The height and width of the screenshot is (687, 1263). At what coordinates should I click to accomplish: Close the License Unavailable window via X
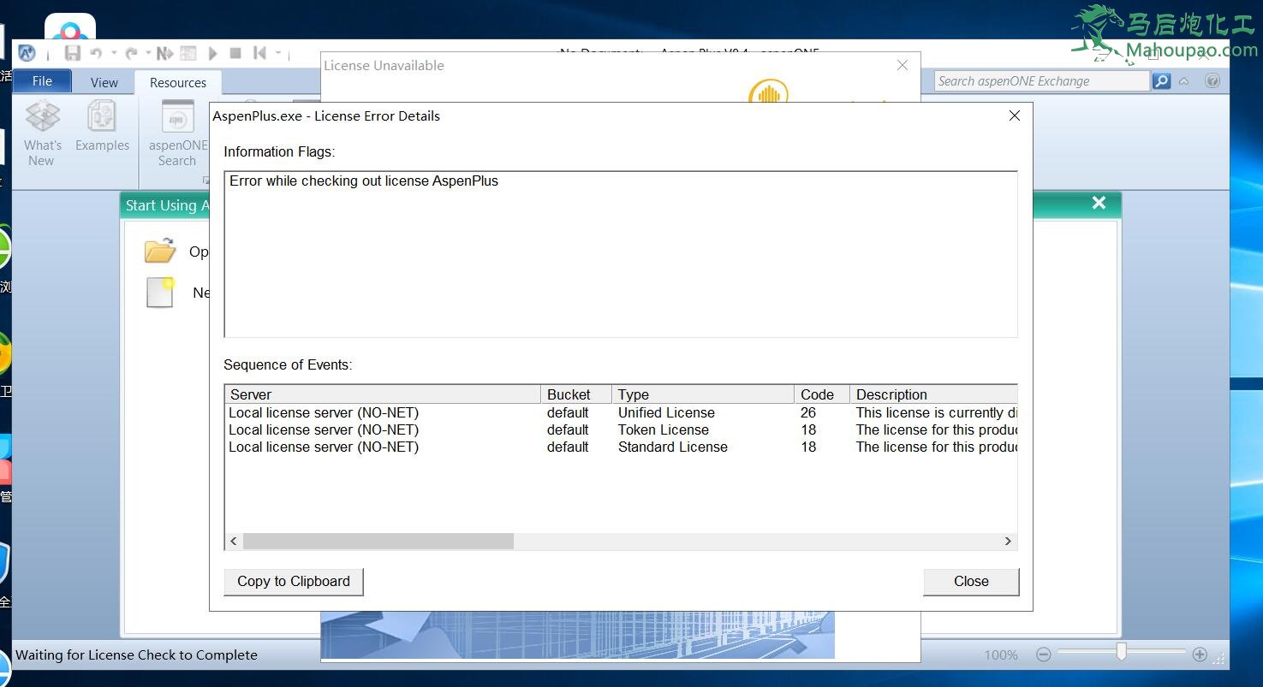click(x=903, y=65)
